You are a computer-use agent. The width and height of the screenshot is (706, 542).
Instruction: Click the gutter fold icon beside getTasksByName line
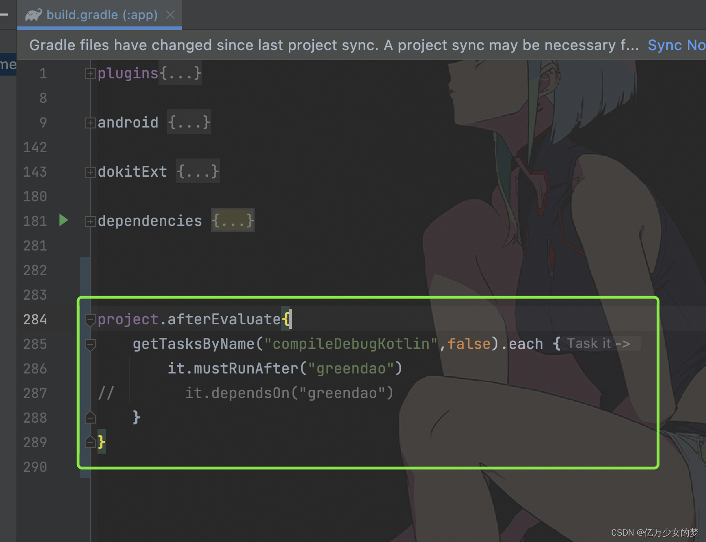90,345
